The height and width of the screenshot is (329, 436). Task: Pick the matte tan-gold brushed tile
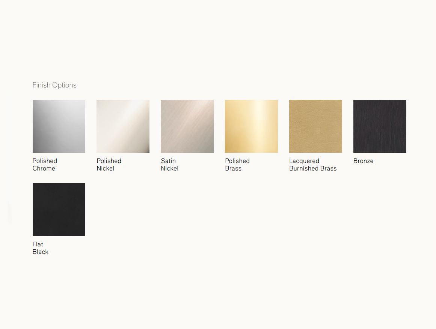[315, 126]
